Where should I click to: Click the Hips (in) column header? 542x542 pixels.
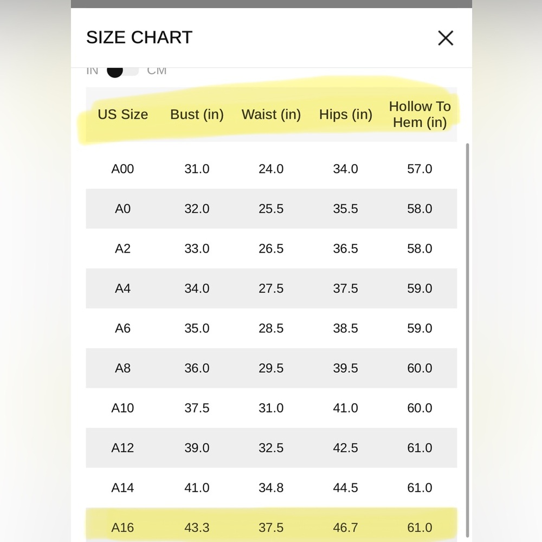point(346,114)
